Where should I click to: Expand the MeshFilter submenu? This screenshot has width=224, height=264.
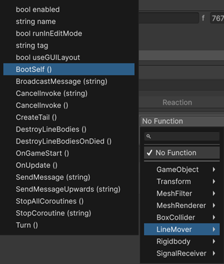(182, 193)
